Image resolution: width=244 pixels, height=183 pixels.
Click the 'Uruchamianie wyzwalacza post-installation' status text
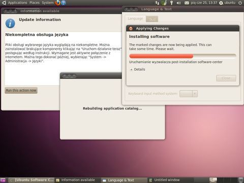pyautogui.click(x=176, y=62)
